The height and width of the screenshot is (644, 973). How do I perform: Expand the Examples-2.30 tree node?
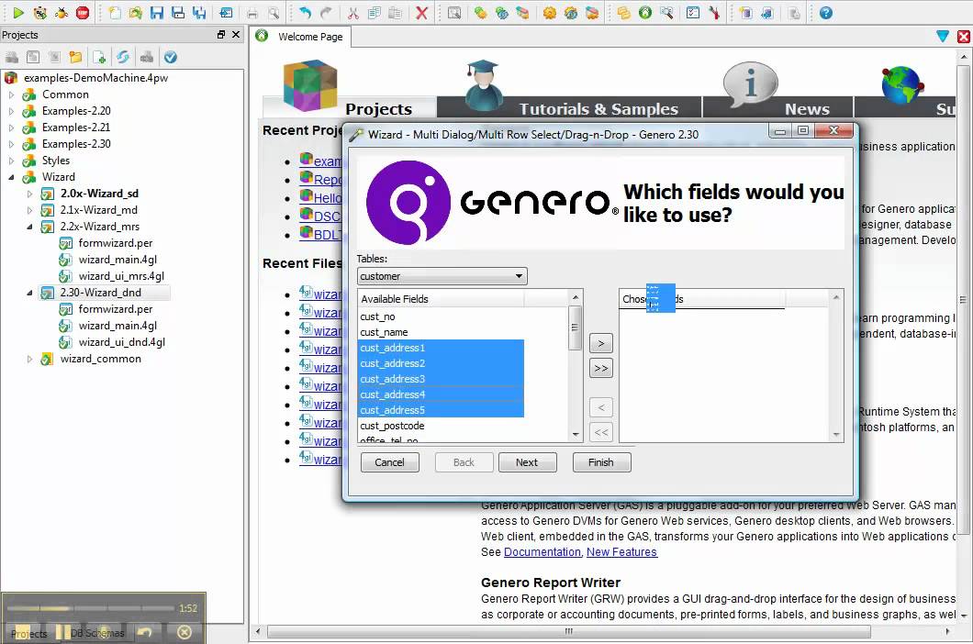click(x=11, y=144)
